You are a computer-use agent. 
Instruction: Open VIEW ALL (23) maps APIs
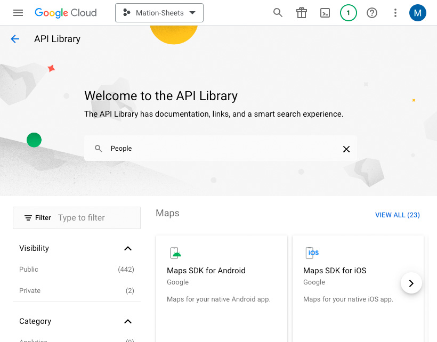pos(398,215)
